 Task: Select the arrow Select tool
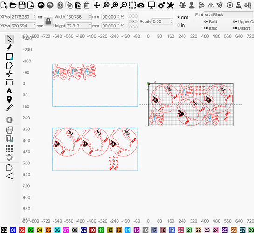pyautogui.click(x=9, y=39)
